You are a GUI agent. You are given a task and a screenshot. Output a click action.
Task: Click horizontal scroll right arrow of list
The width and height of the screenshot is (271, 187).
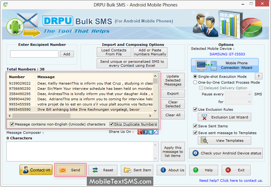(150, 116)
